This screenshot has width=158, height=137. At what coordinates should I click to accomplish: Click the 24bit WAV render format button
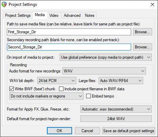116,119
